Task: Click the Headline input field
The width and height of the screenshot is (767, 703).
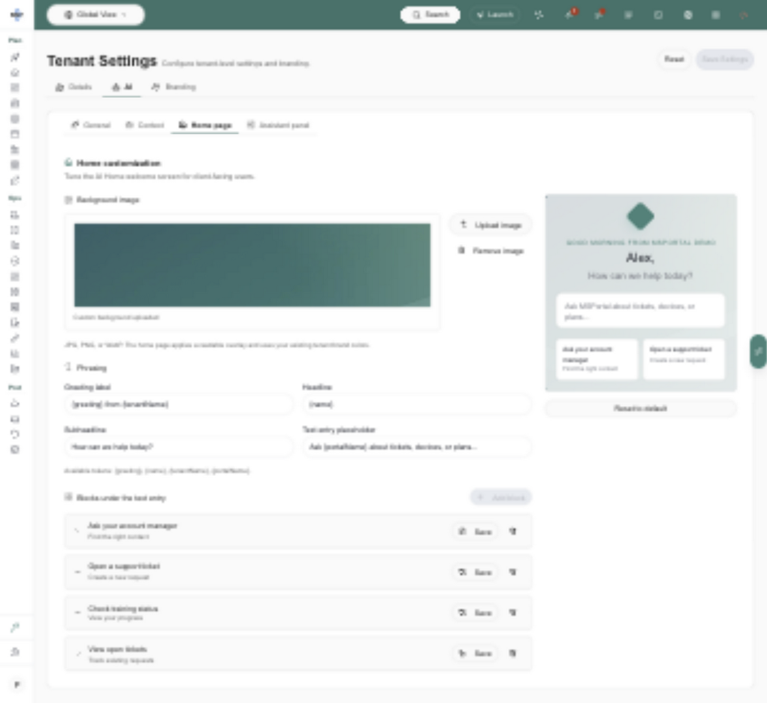Action: (x=416, y=404)
